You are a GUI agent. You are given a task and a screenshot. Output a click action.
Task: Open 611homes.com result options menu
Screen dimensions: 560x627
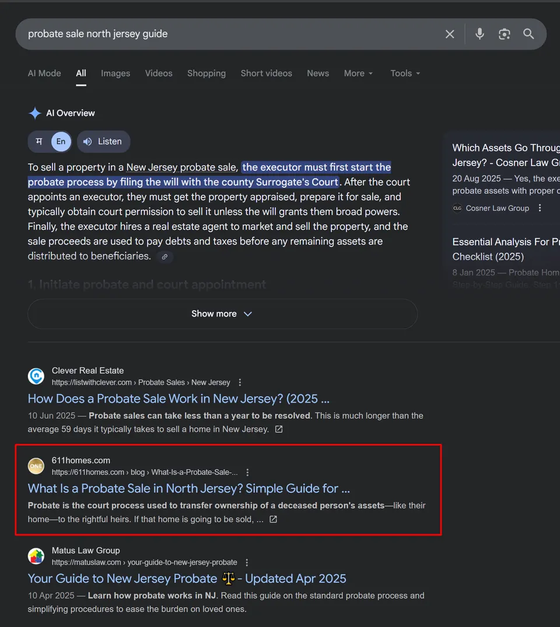247,473
